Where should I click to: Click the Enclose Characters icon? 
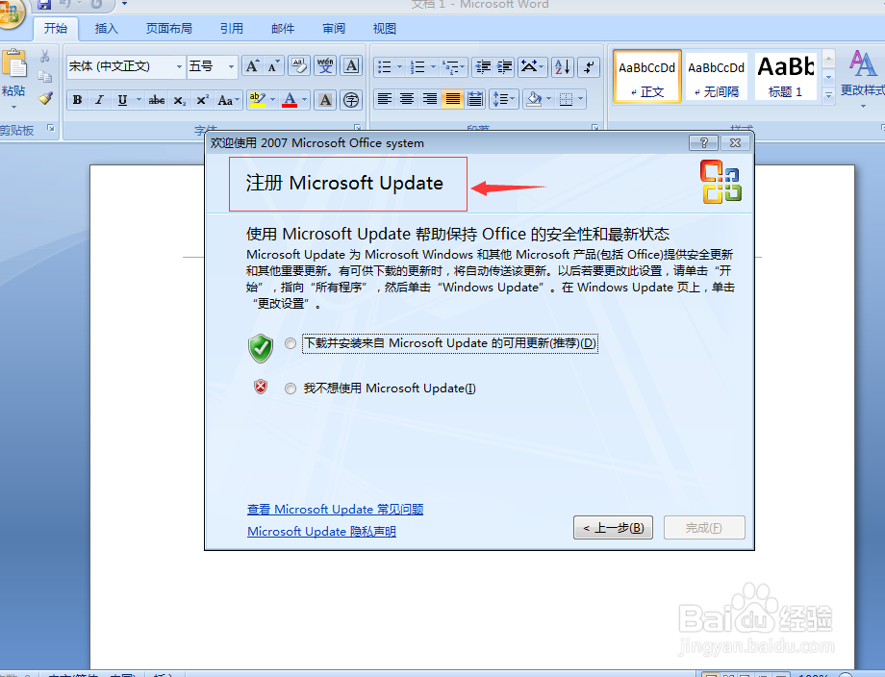(x=351, y=100)
